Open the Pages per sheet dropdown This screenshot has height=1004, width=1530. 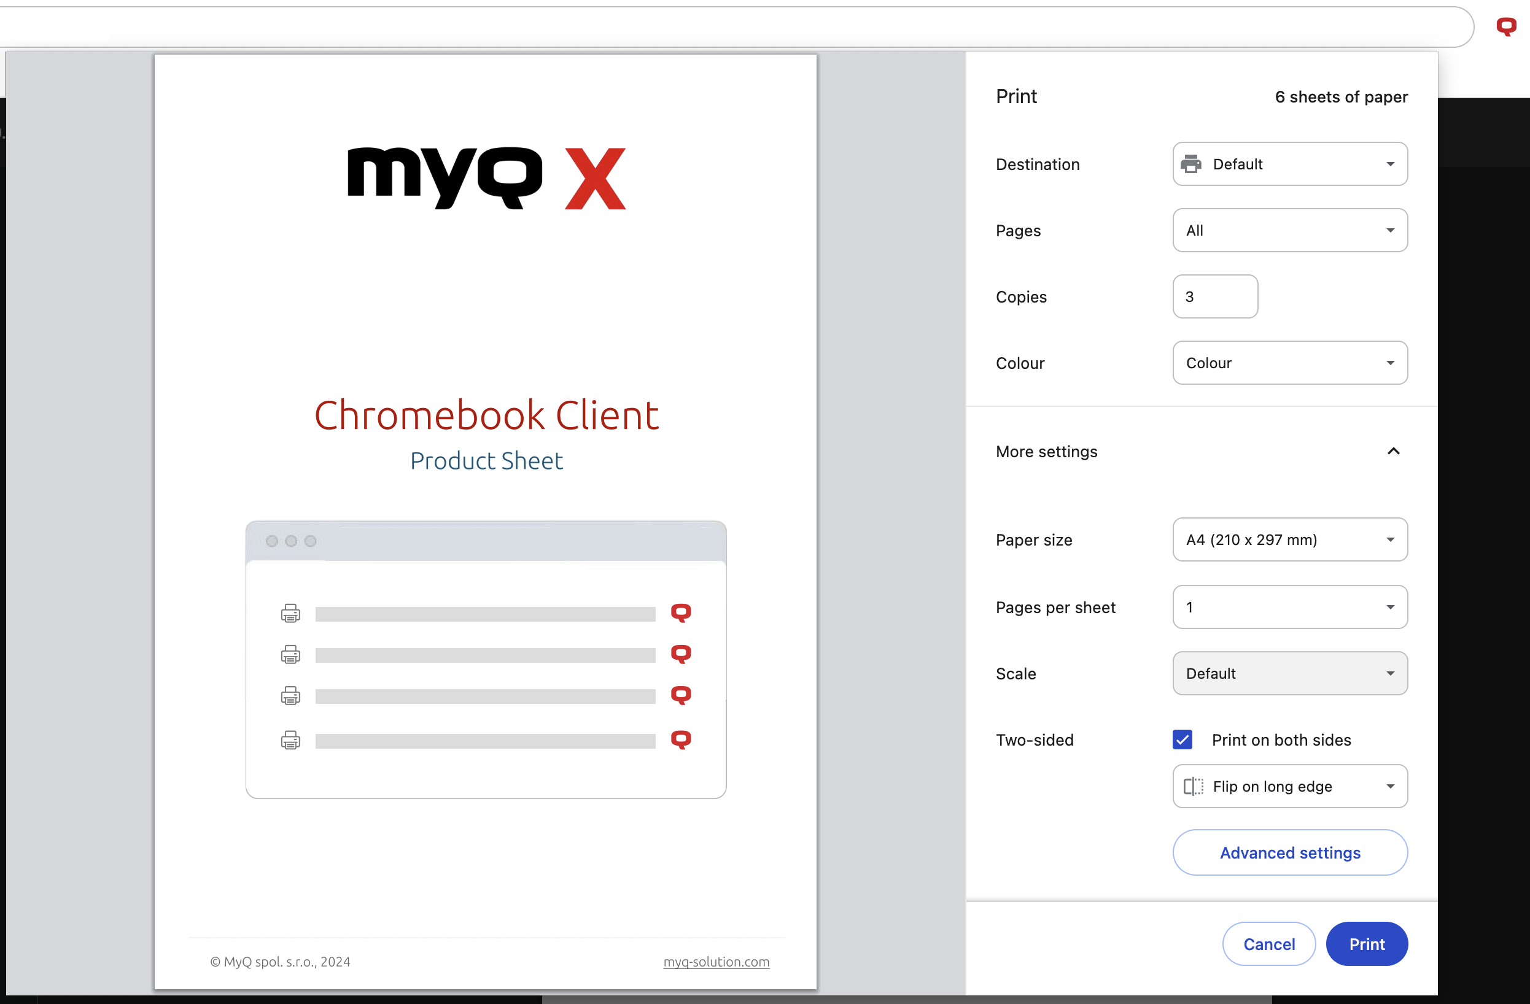(1289, 608)
